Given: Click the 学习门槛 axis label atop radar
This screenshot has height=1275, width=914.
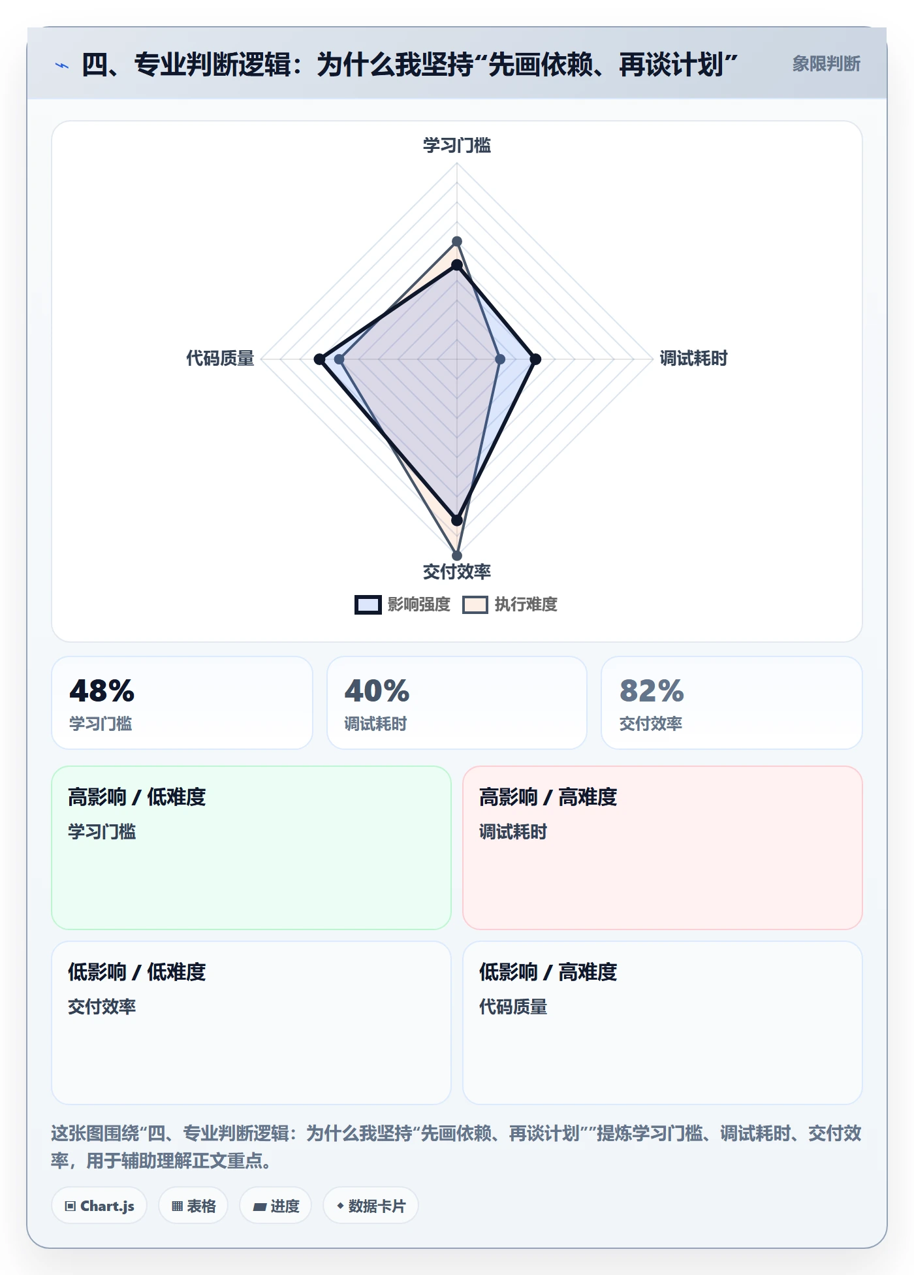Looking at the screenshot, I should coord(457,145).
